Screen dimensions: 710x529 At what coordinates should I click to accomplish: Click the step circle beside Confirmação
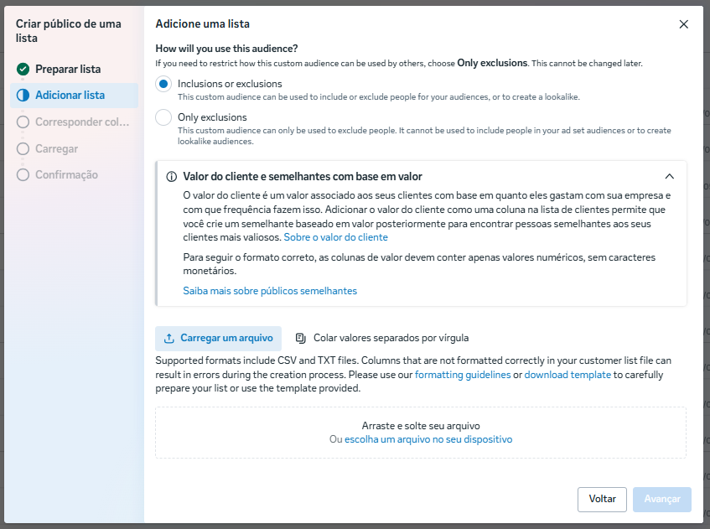click(x=23, y=175)
